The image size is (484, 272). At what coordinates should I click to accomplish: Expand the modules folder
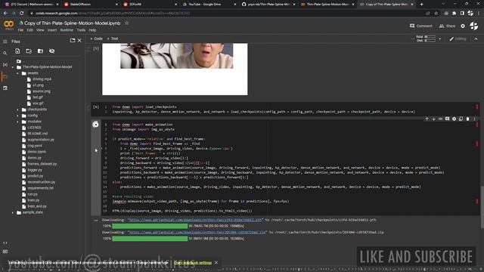click(17, 122)
